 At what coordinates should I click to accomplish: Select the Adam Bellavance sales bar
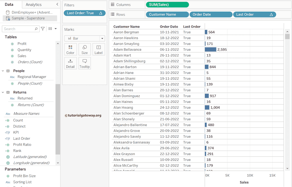pyautogui.click(x=210, y=50)
